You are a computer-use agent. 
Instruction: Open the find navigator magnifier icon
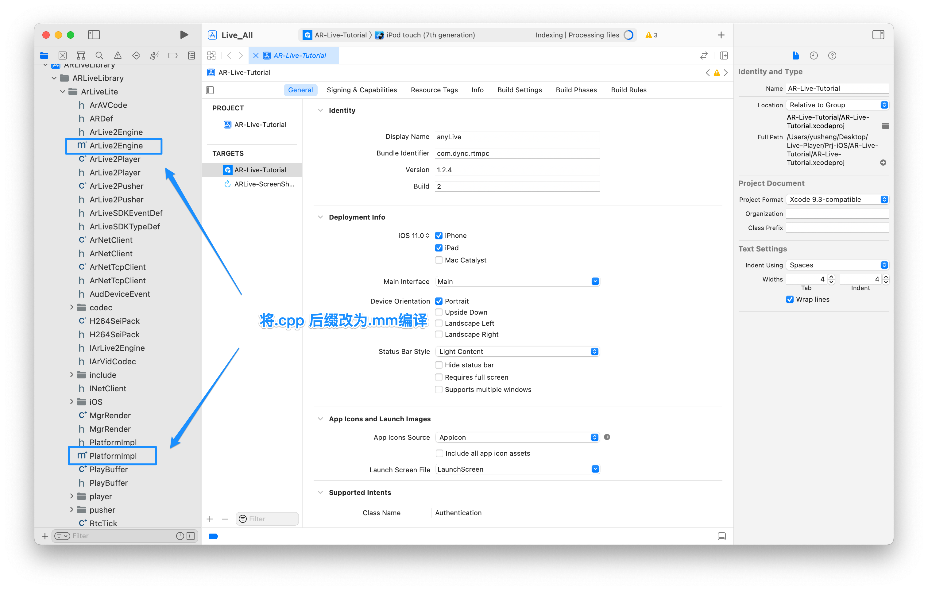click(x=99, y=56)
